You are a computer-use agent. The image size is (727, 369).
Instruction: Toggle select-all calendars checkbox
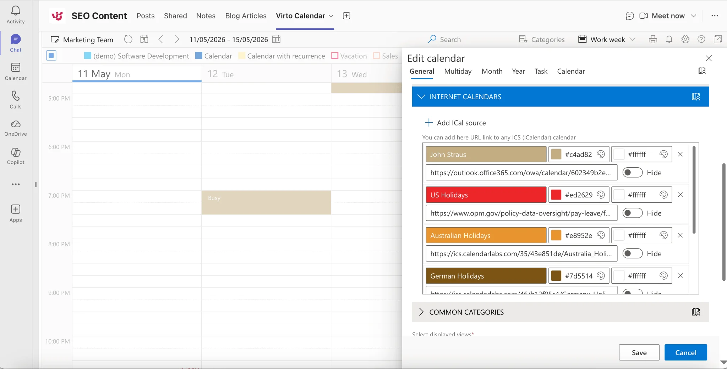coord(51,55)
